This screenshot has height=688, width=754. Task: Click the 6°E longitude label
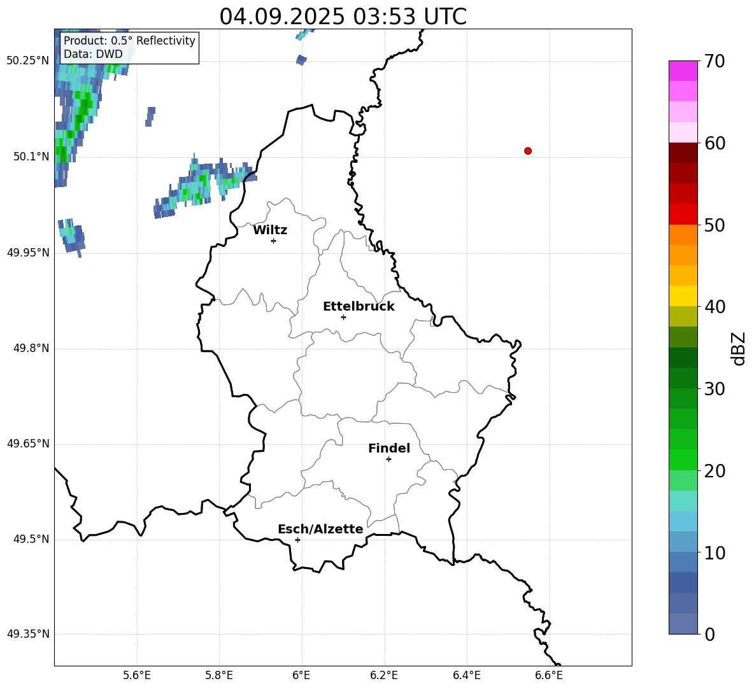click(301, 675)
